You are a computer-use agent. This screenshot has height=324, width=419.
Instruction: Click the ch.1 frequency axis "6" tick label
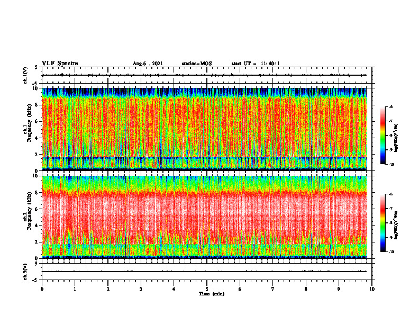[x=37, y=121]
